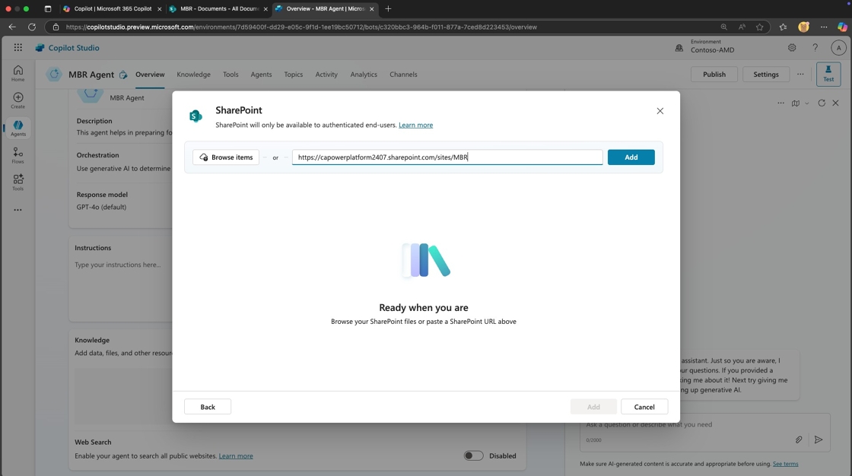Open the Home icon in sidebar
Image resolution: width=852 pixels, height=476 pixels.
point(17,72)
